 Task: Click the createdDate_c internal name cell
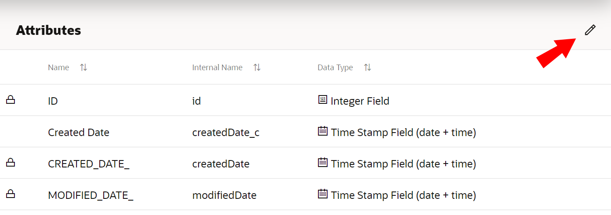[226, 133]
